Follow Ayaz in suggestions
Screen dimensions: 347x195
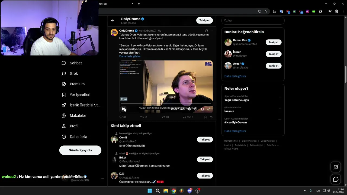tap(274, 66)
